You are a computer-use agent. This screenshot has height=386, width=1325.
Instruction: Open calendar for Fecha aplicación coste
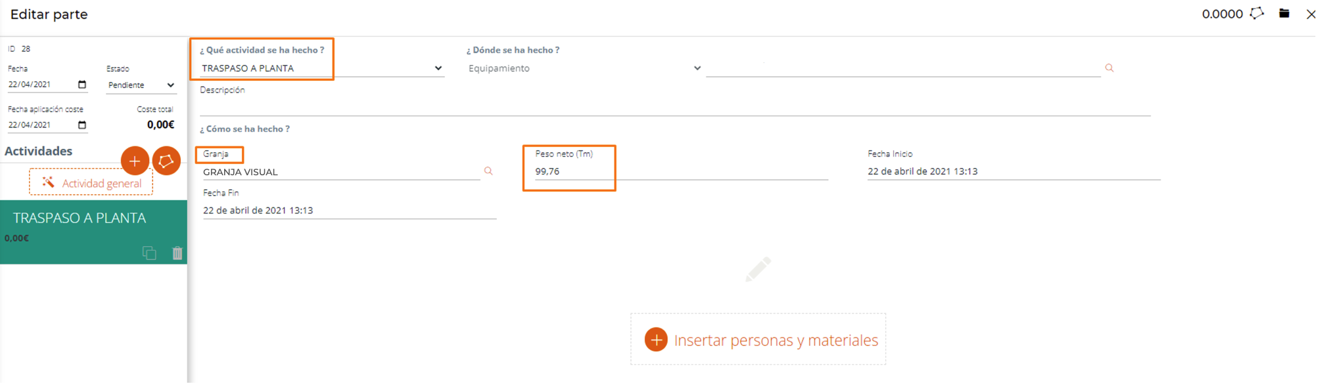coord(82,125)
